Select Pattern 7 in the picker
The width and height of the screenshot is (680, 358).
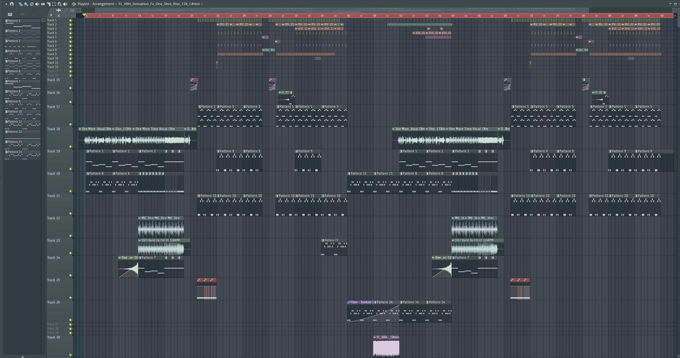(x=22, y=84)
